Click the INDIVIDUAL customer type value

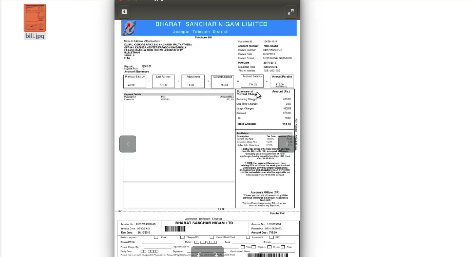271,67
